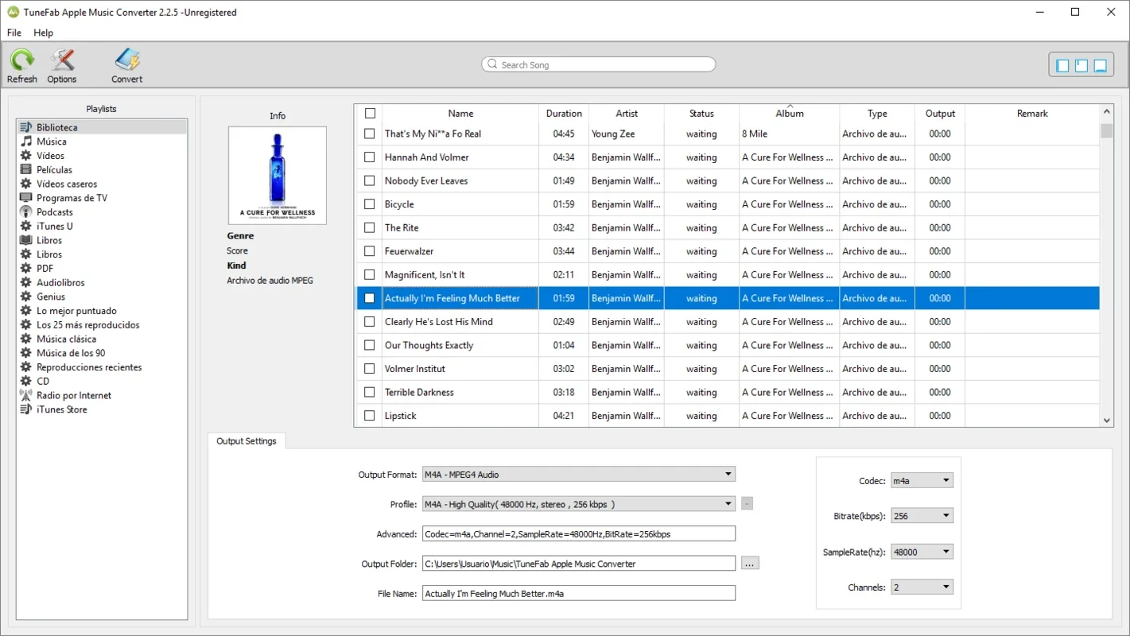Click the Output Folder path field
The width and height of the screenshot is (1130, 636).
coord(579,564)
